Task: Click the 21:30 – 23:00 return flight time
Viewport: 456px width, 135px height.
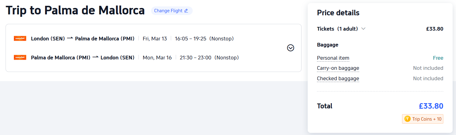Action: coord(195,58)
